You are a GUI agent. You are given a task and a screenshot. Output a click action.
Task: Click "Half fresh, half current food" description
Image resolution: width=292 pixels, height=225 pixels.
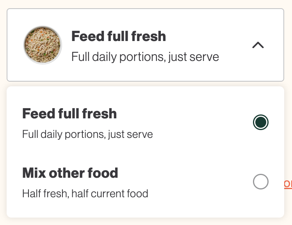85,193
